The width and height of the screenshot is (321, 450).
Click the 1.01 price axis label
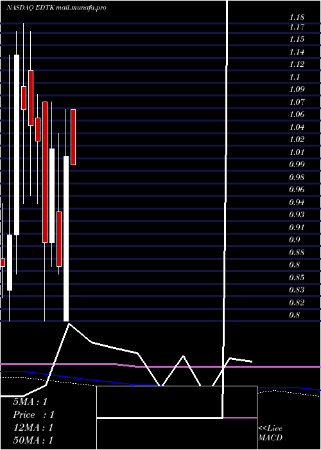point(297,152)
